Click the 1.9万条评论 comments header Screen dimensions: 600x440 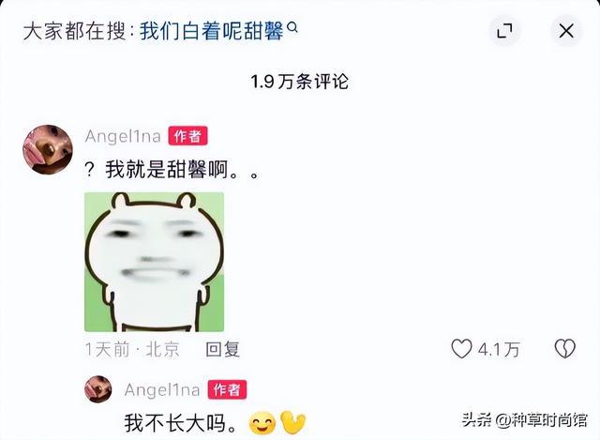point(300,82)
